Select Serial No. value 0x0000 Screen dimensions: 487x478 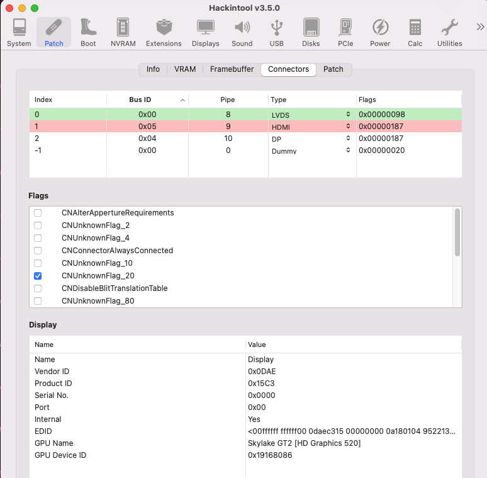coord(262,395)
